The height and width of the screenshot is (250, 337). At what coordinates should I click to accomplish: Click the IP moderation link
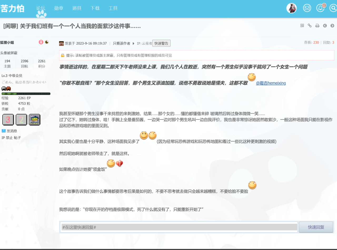tap(3, 138)
